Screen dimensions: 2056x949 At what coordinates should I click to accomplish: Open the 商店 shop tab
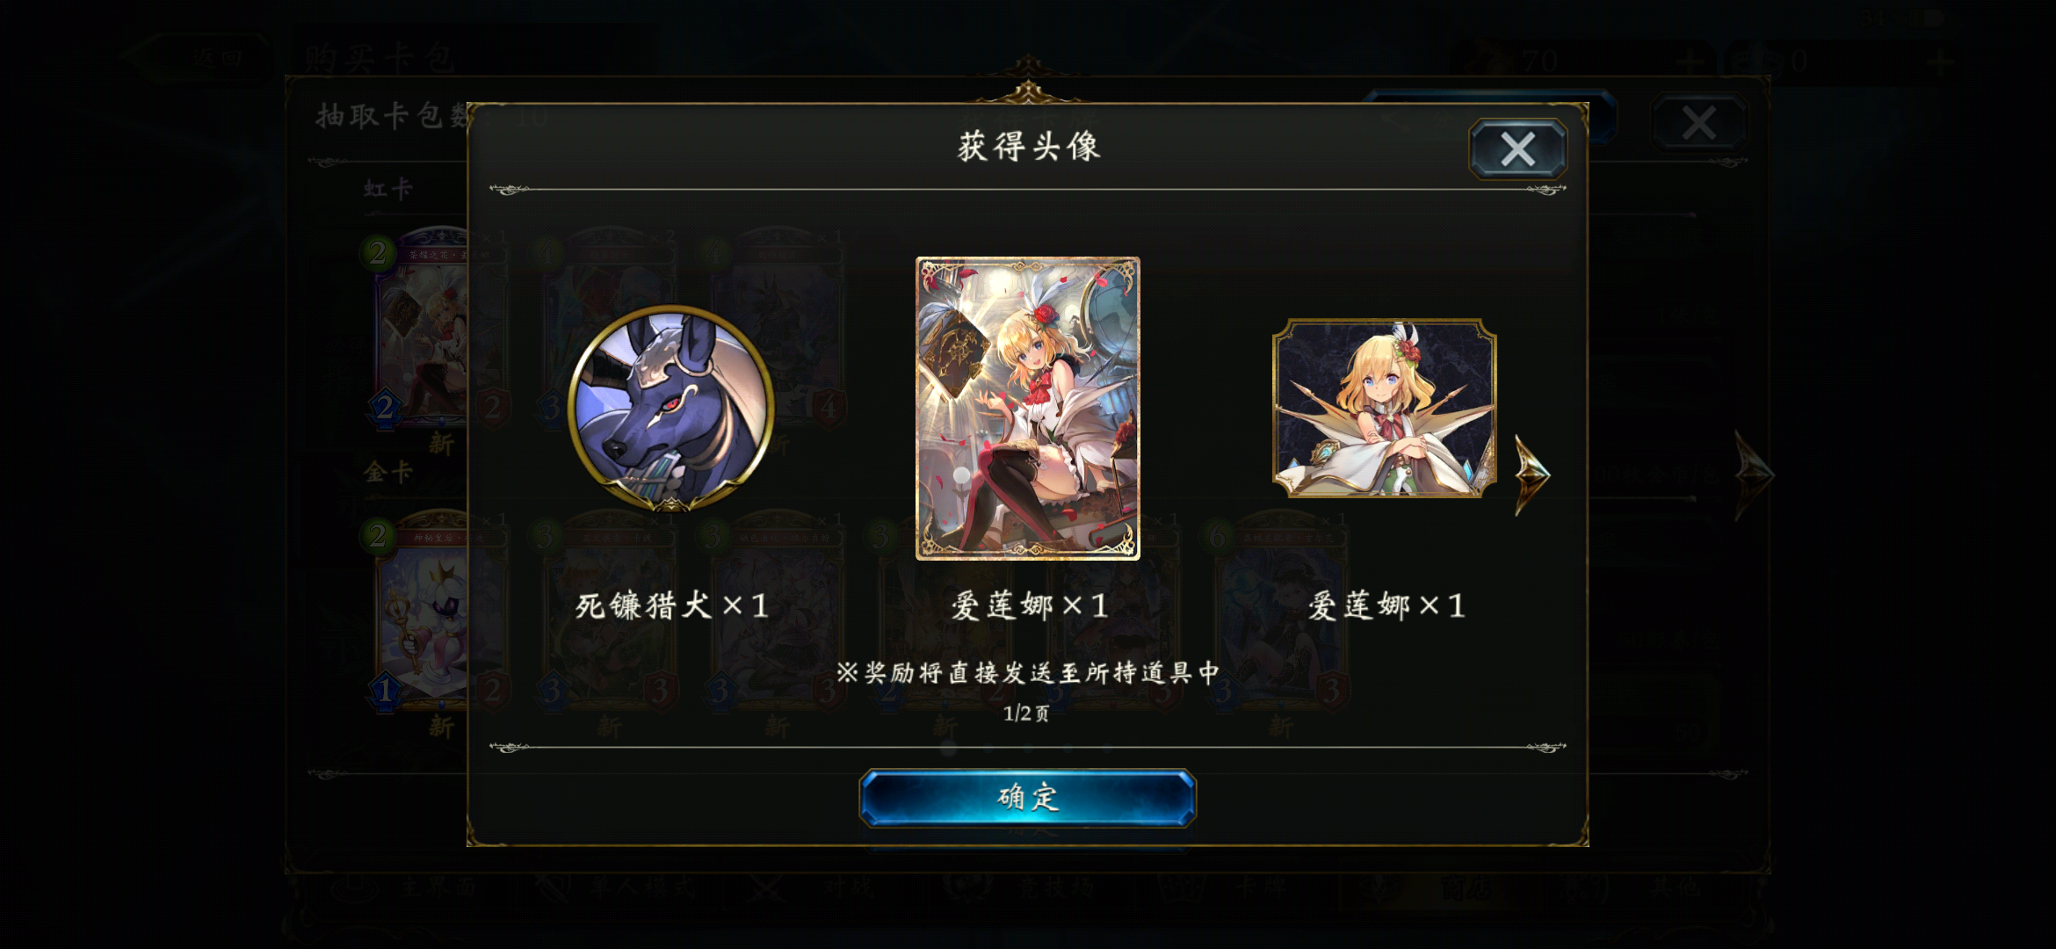coord(1441,887)
